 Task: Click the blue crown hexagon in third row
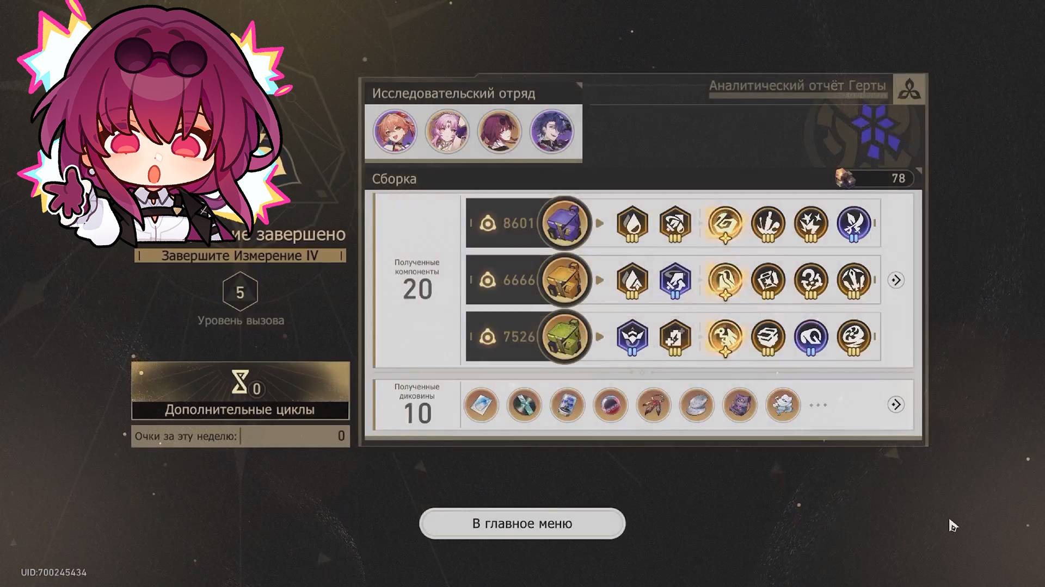(632, 337)
